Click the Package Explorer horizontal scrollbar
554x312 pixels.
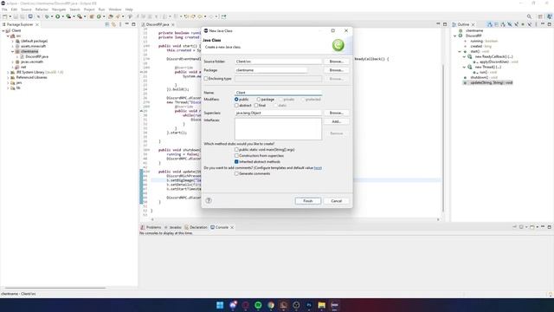(x=55, y=288)
